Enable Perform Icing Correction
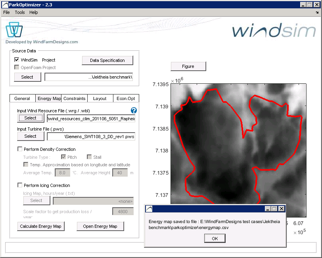322x258 pixels. [20, 185]
